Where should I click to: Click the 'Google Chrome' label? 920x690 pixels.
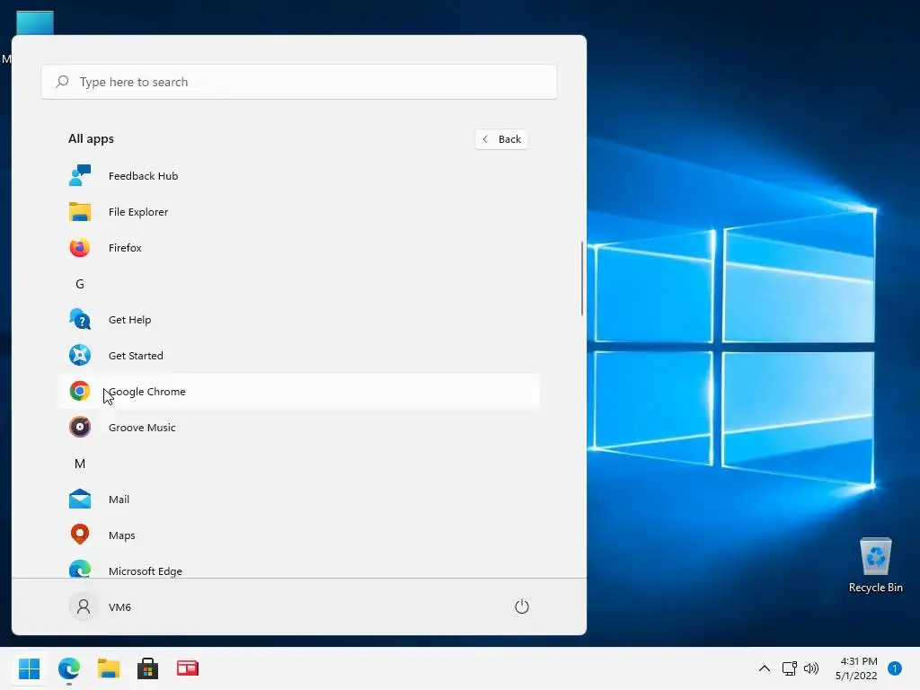146,392
